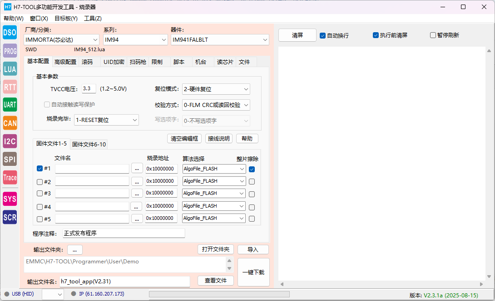
Task: Click the 打开文件夹 button
Action: 216,249
